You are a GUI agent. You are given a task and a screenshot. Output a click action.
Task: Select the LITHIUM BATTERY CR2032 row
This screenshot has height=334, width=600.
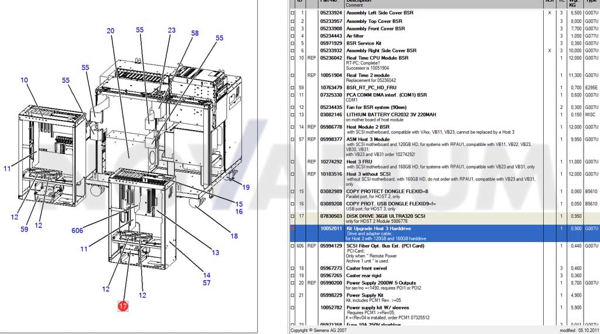(x=445, y=117)
